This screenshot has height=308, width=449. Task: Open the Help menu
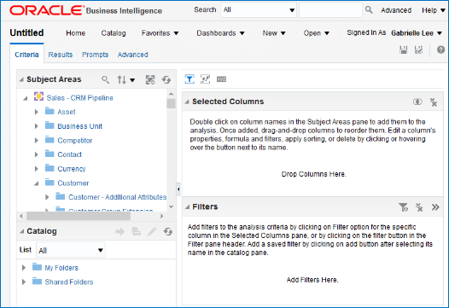(x=434, y=10)
